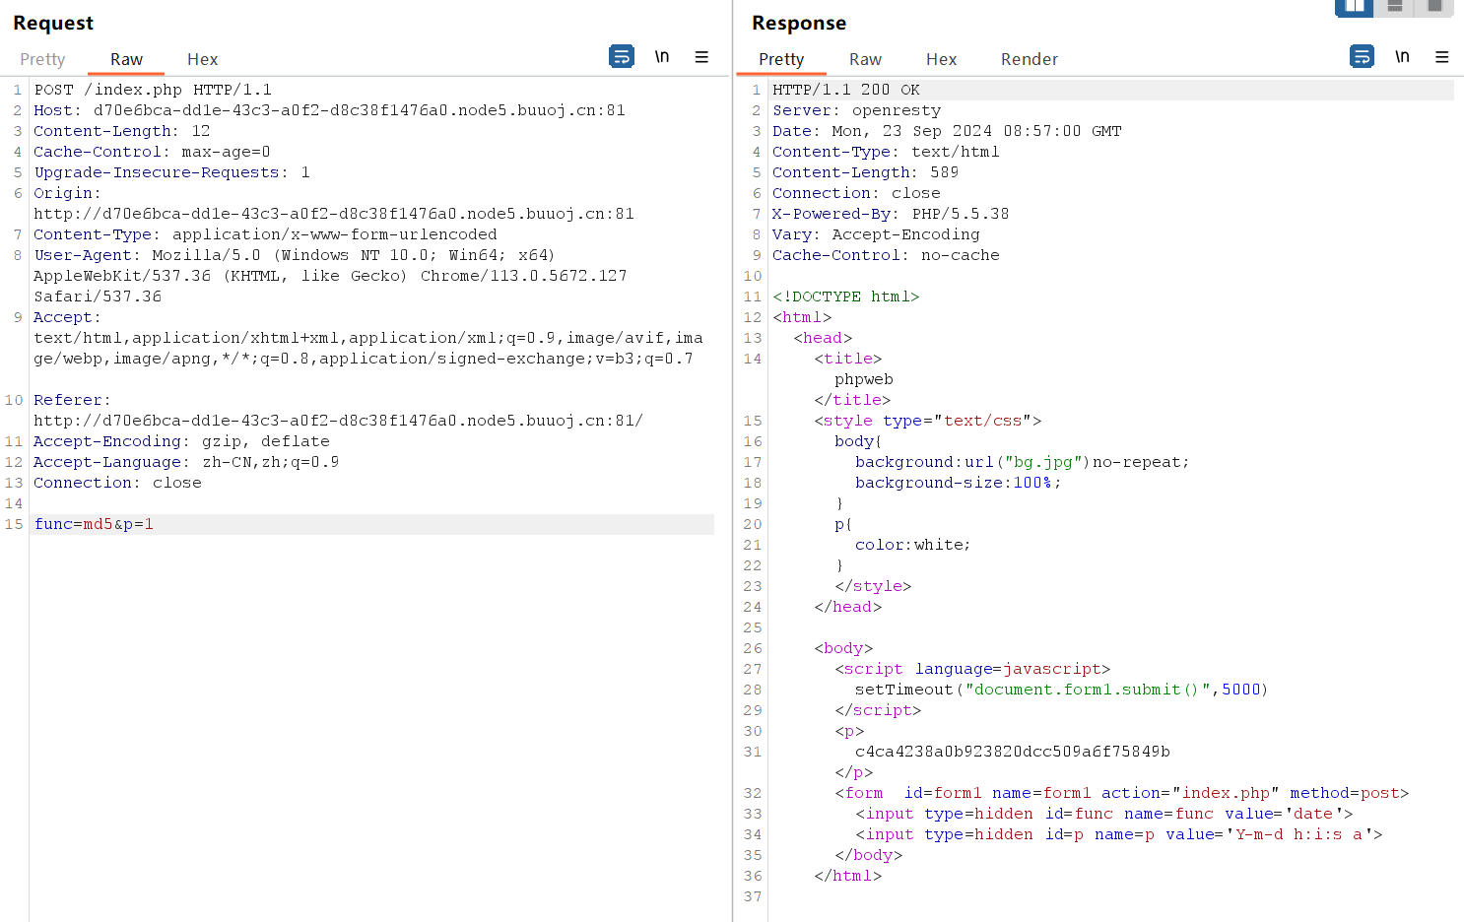Switch Request view to Pretty tab
1464x922 pixels.
pos(42,59)
